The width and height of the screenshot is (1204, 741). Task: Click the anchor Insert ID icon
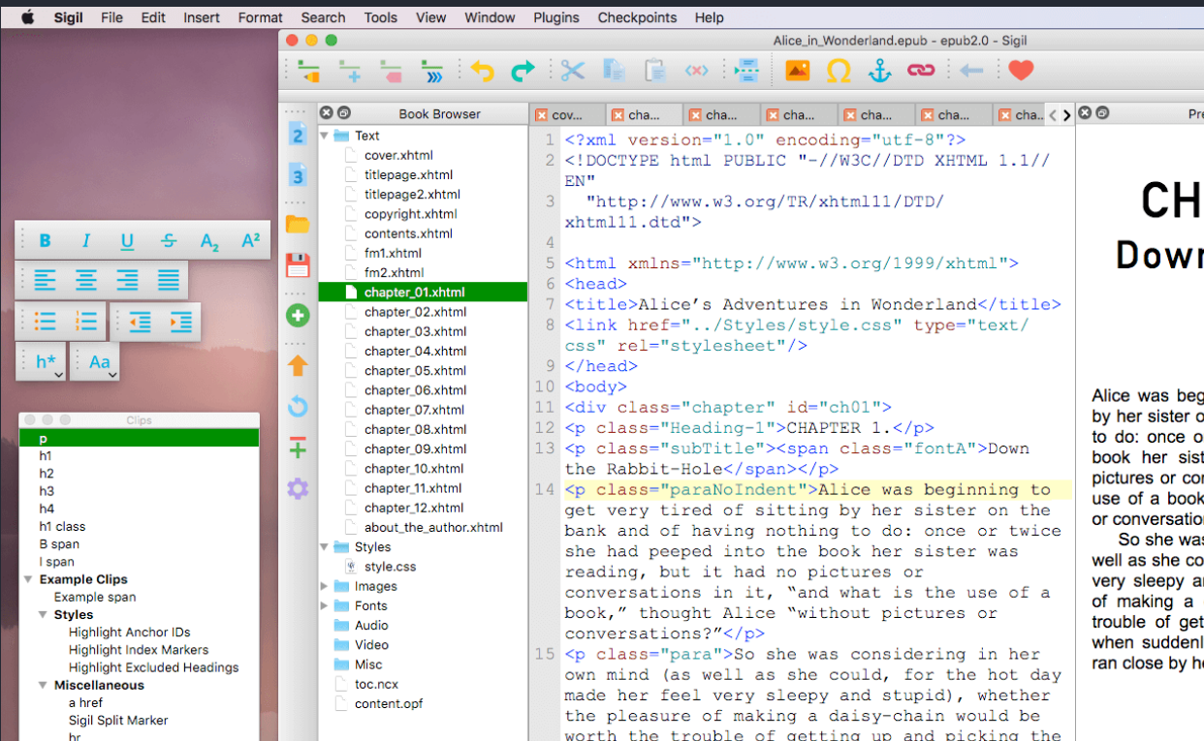click(878, 71)
